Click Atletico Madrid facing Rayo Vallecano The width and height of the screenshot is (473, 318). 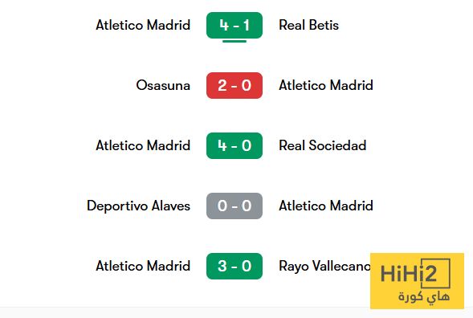pos(143,266)
